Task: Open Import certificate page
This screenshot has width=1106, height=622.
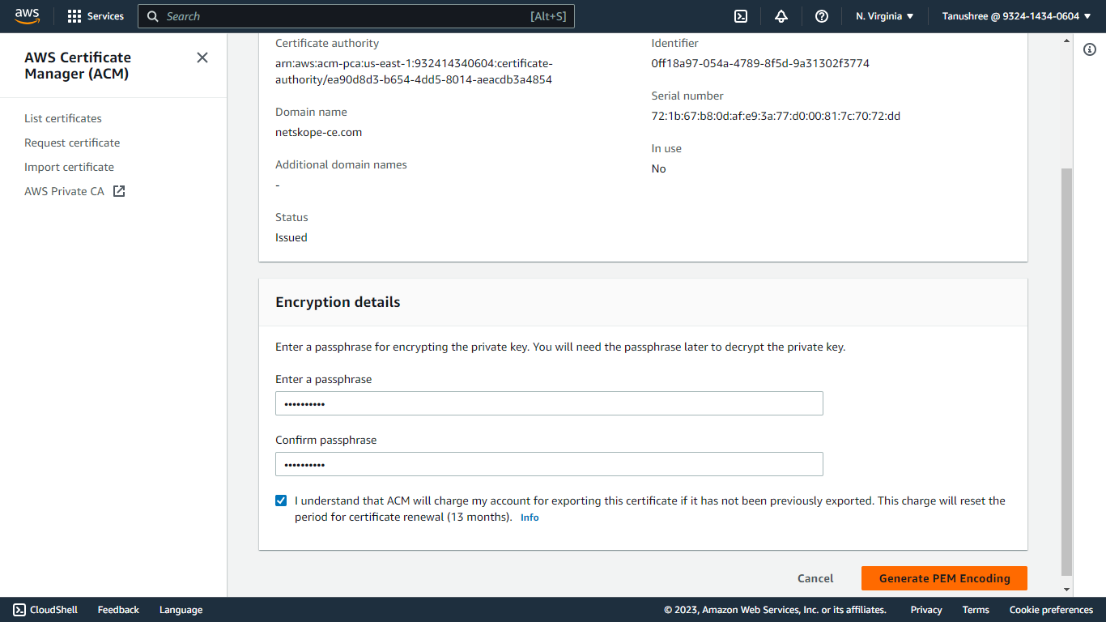Action: click(x=69, y=167)
